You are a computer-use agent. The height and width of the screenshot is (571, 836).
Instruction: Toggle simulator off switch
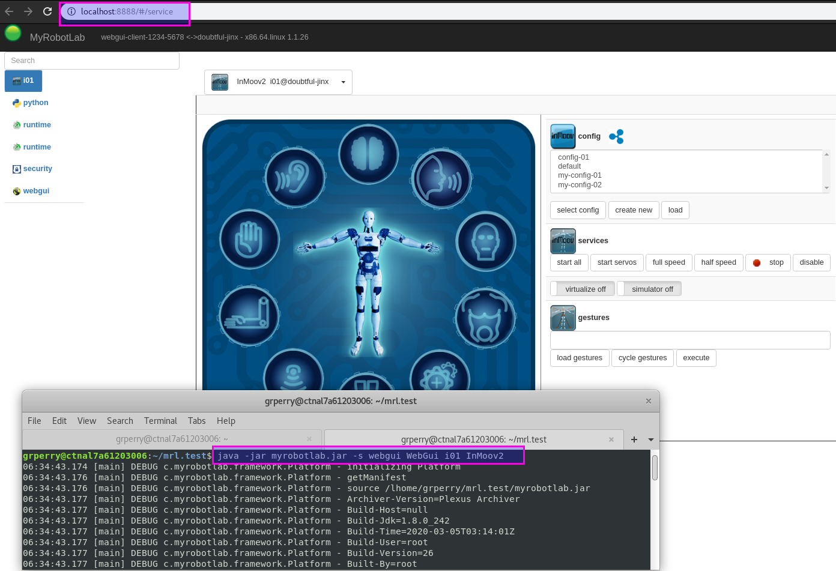point(649,289)
